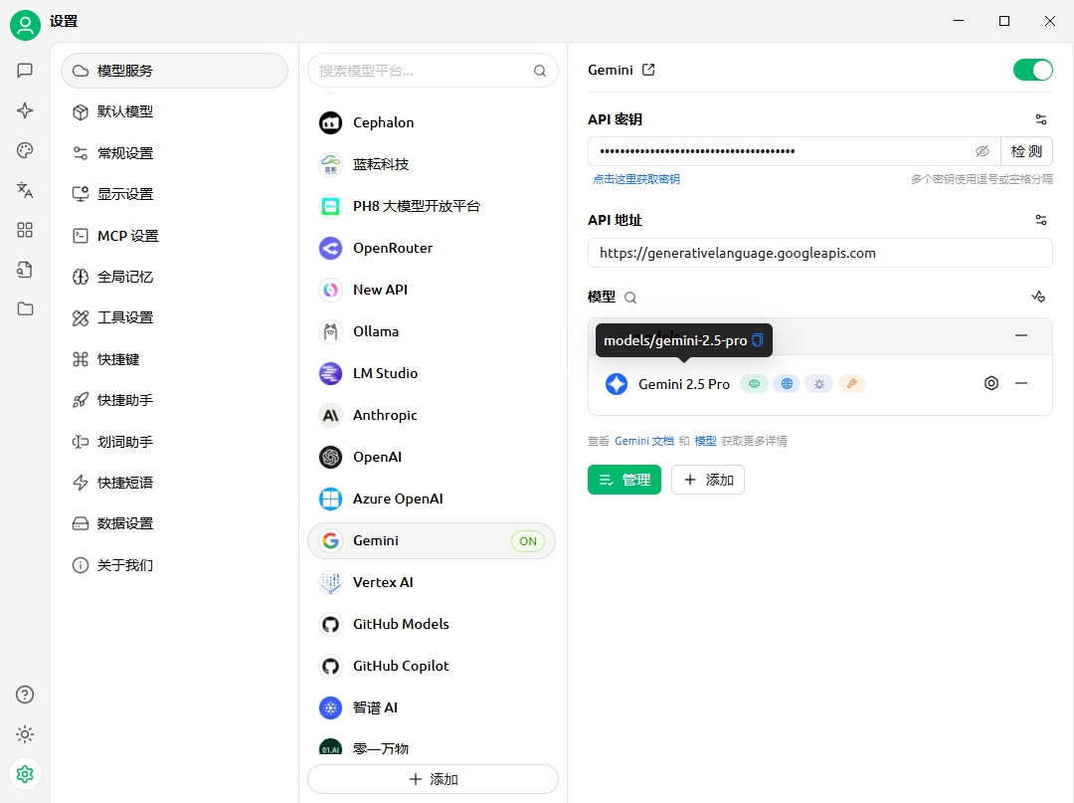Select the OpenAI provider
1074x803 pixels.
point(432,457)
